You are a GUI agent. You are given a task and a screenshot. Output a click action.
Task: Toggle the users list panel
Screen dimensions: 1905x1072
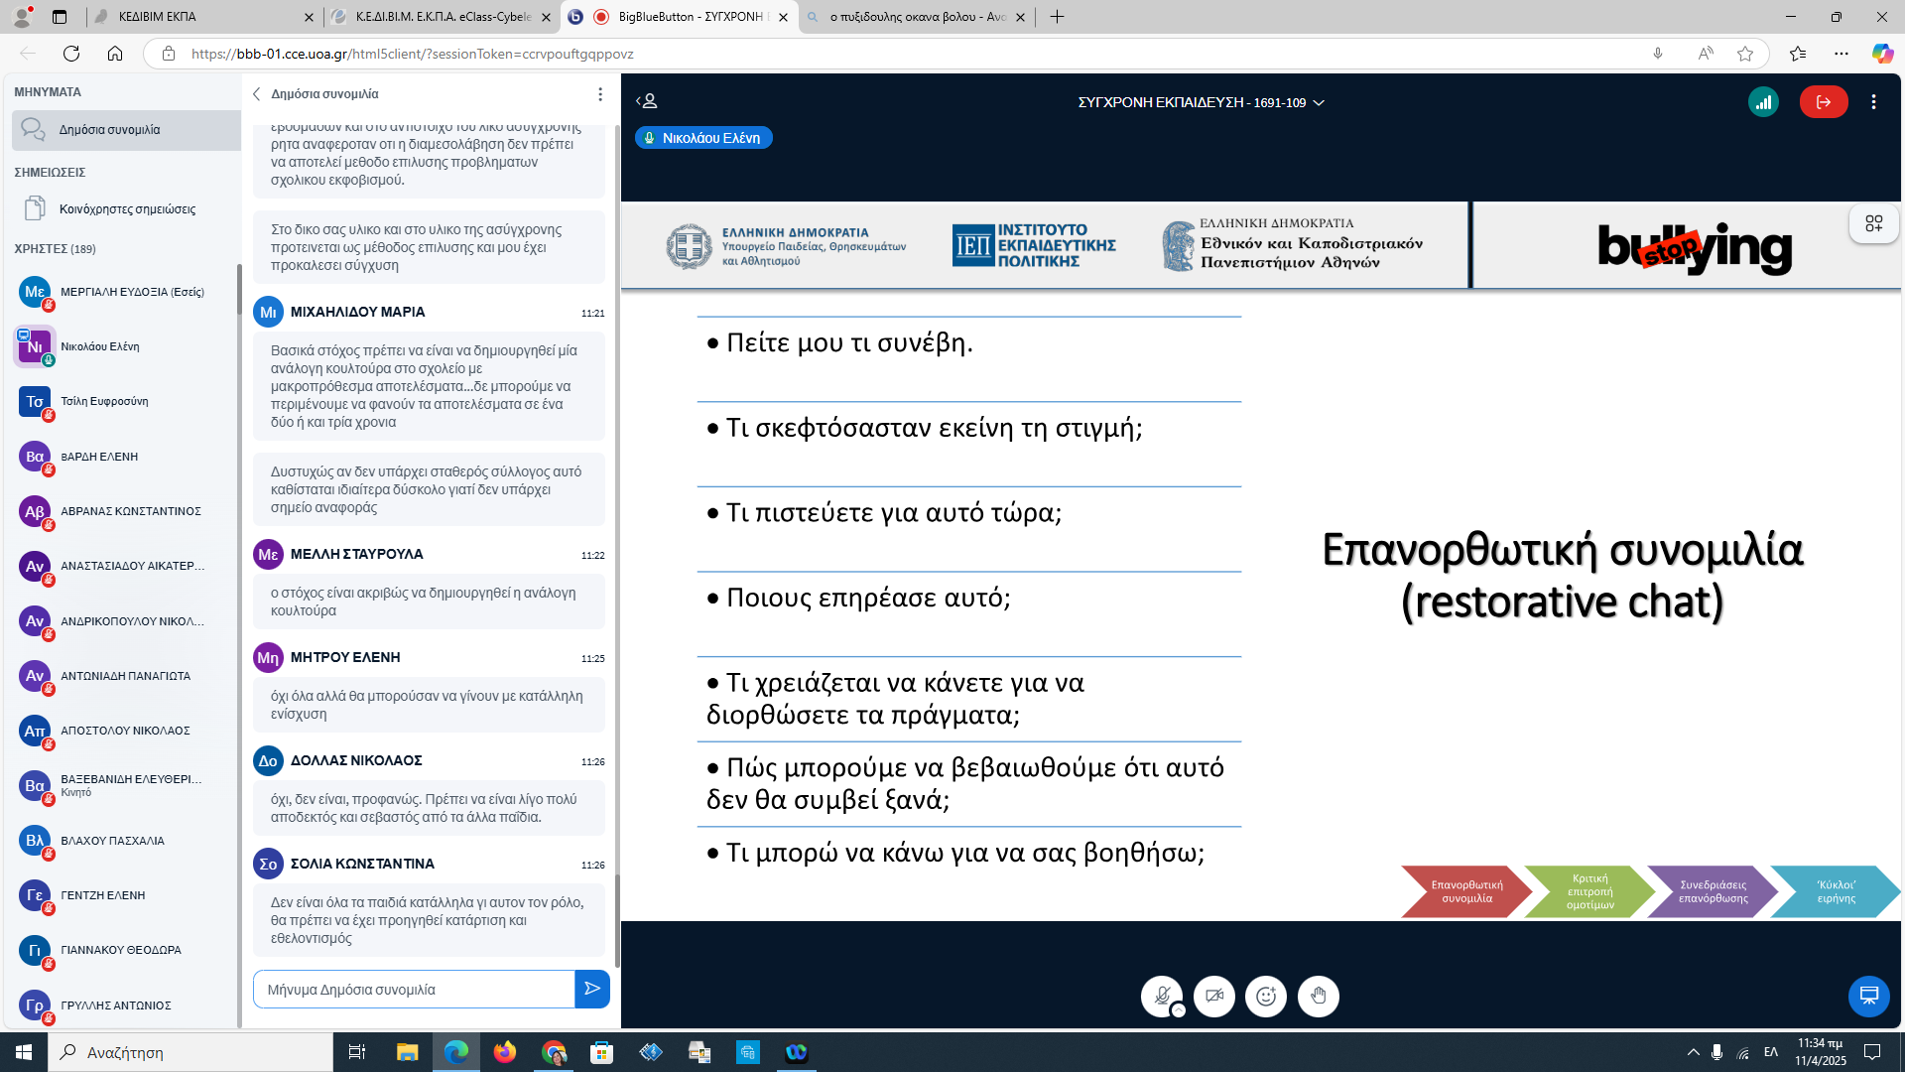tap(647, 101)
